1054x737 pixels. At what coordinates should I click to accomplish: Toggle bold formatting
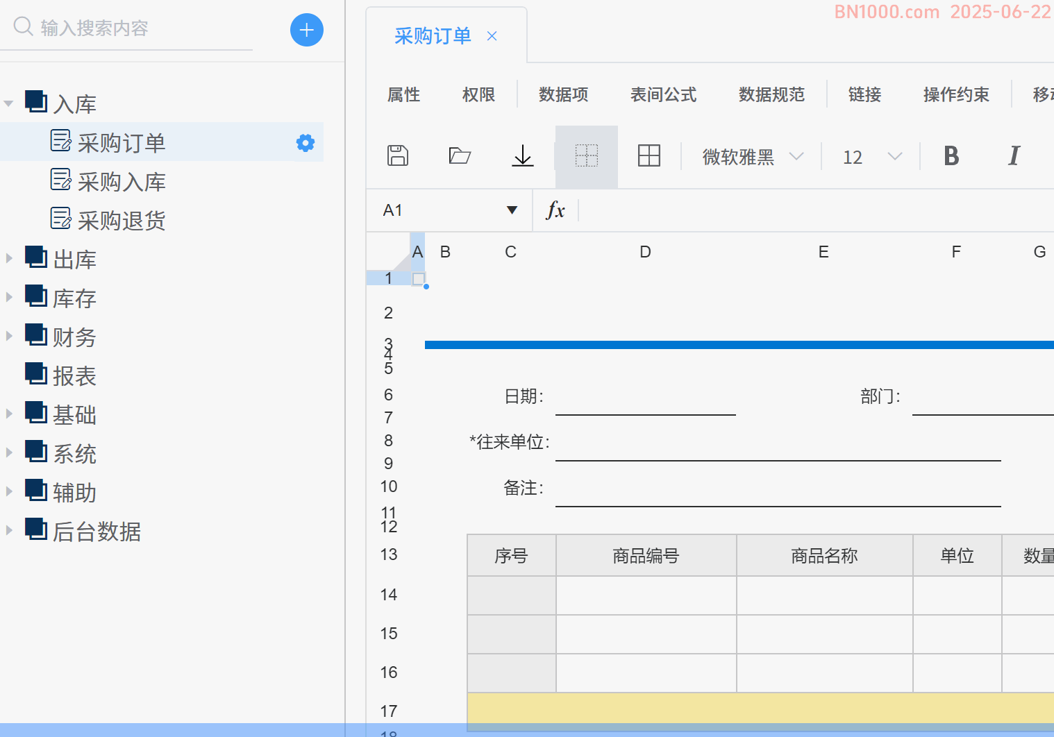tap(951, 155)
